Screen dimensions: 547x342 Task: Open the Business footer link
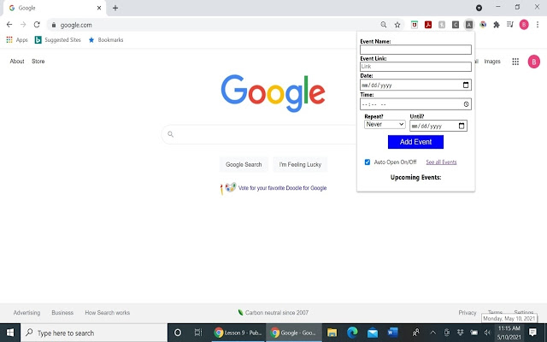62,313
